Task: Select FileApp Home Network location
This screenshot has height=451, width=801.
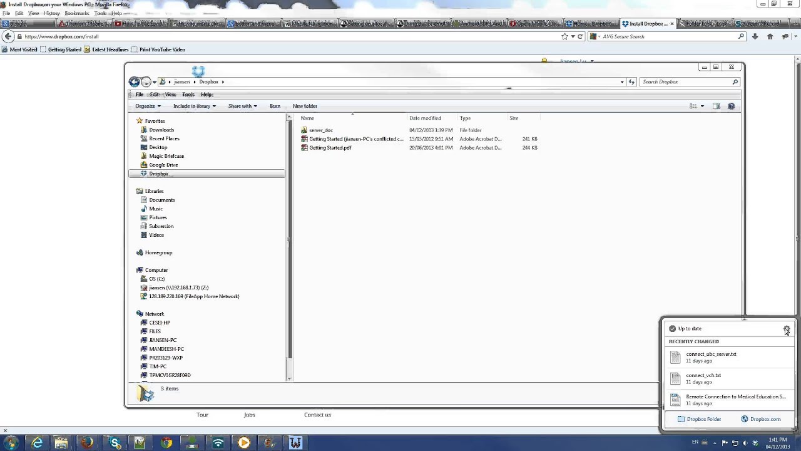Action: pyautogui.click(x=193, y=296)
